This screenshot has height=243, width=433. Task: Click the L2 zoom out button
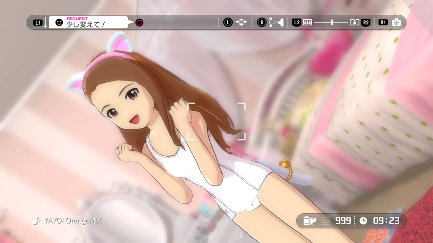click(296, 22)
